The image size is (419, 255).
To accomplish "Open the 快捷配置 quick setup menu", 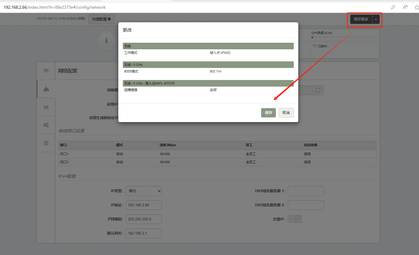I will 101,19.
